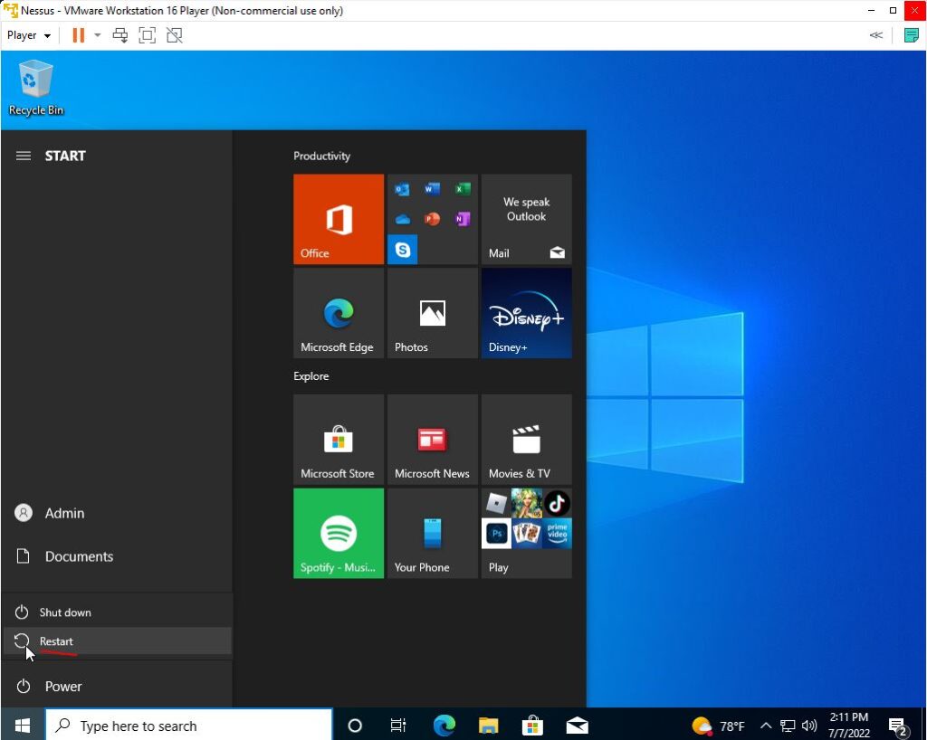Open the Microsoft Store tile
927x740 pixels.
coord(339,440)
